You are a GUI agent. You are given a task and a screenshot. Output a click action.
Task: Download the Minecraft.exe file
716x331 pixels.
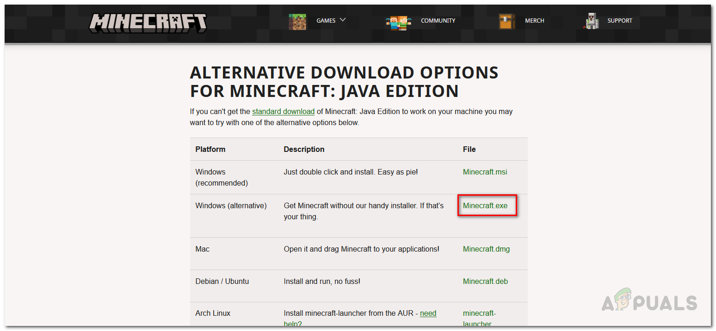coord(485,205)
